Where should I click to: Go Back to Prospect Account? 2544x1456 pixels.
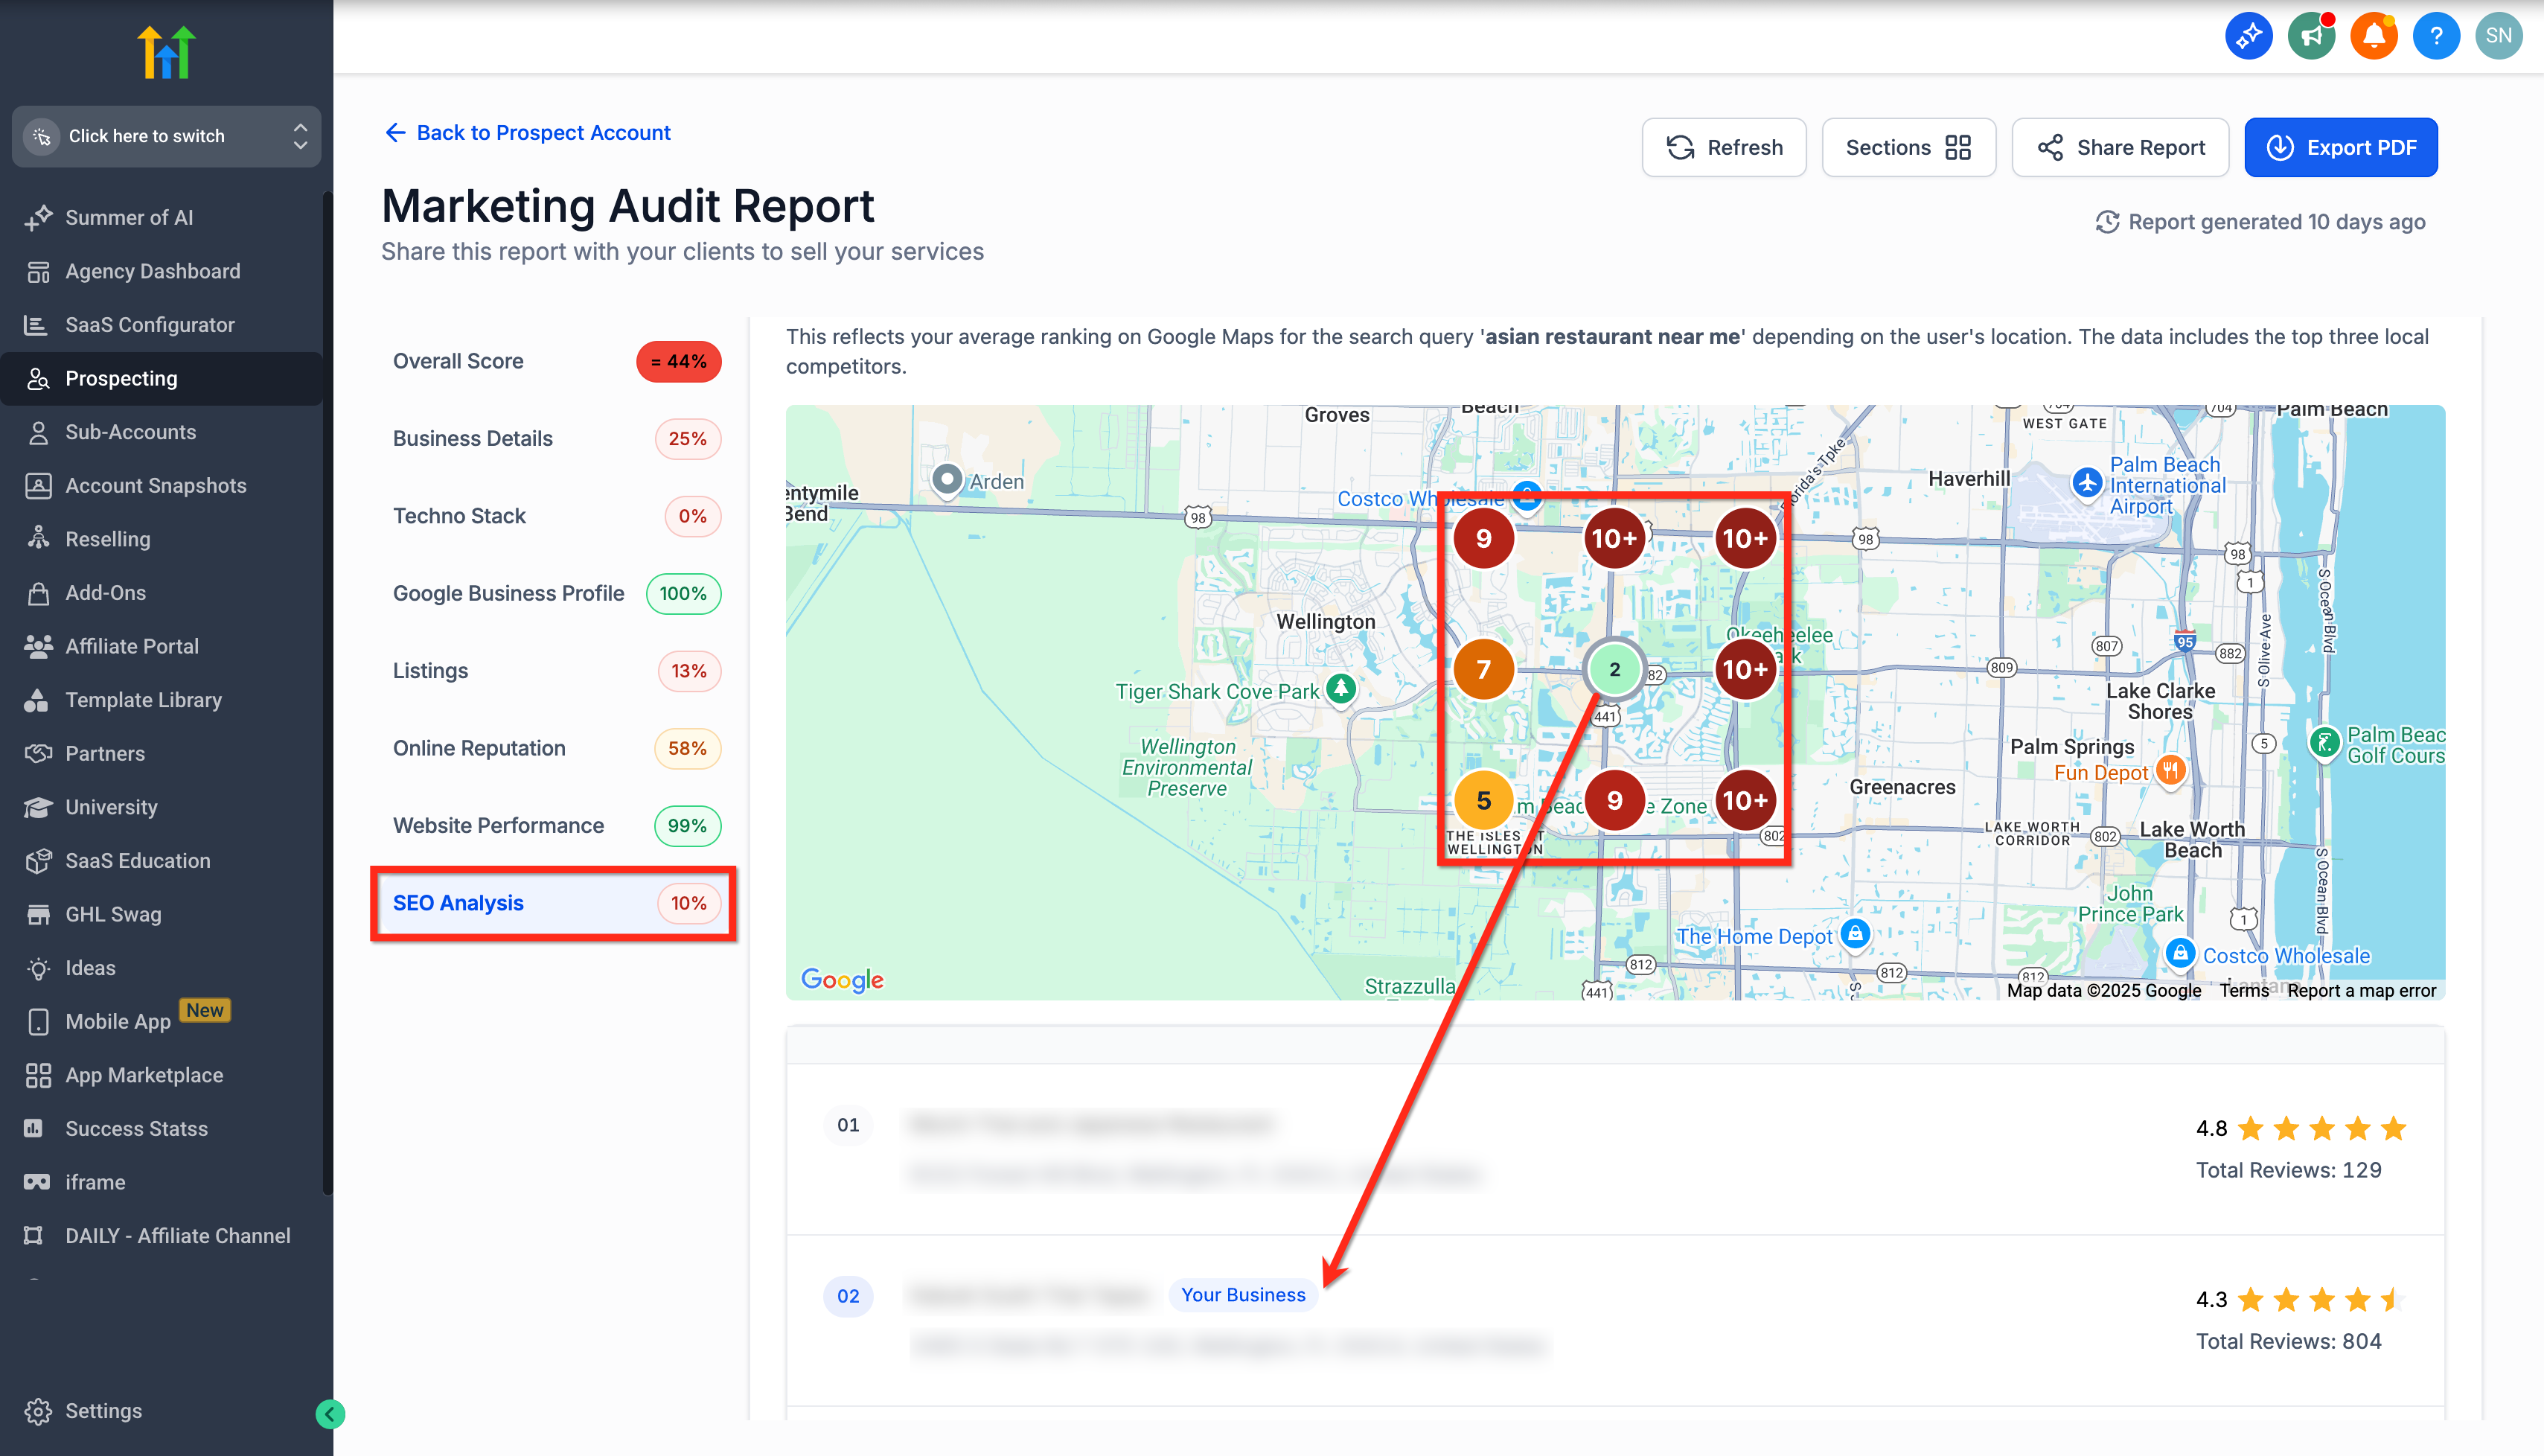pos(528,133)
